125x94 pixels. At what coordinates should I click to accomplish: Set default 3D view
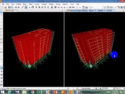tap(55, 7)
